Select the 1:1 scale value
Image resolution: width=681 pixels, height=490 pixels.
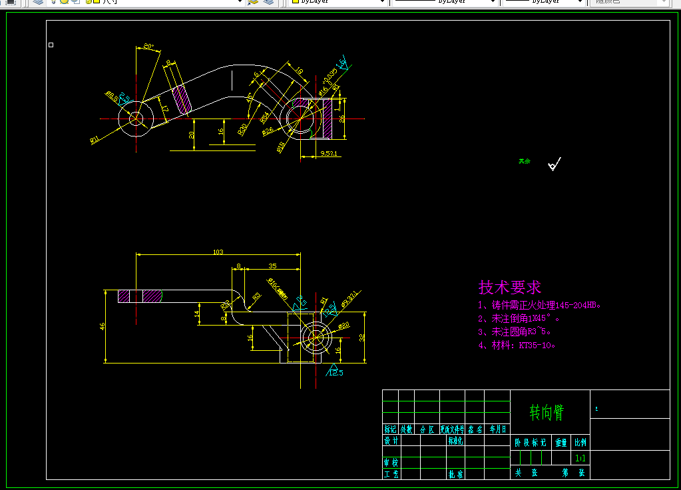click(580, 458)
